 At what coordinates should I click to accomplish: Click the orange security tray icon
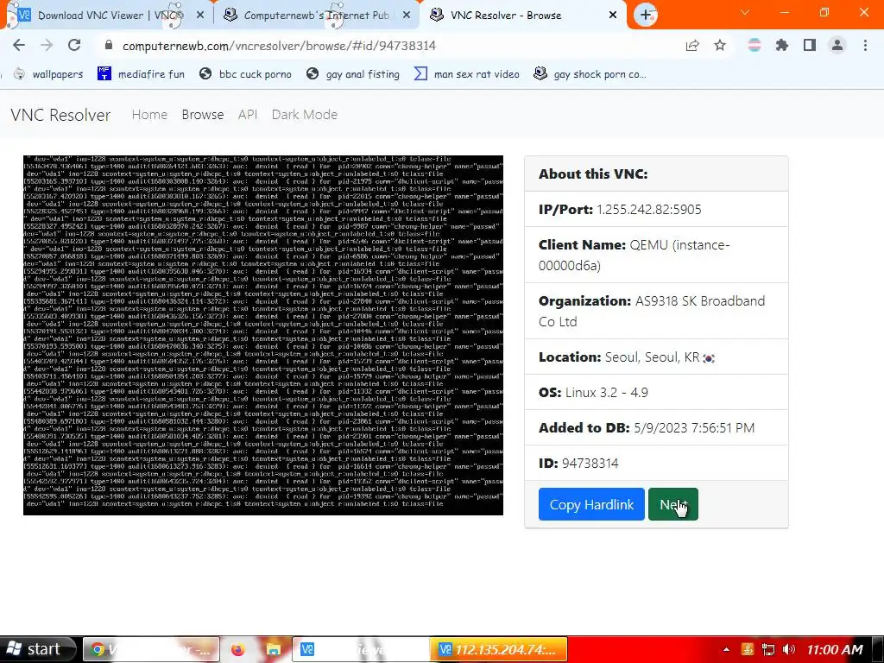click(x=748, y=649)
